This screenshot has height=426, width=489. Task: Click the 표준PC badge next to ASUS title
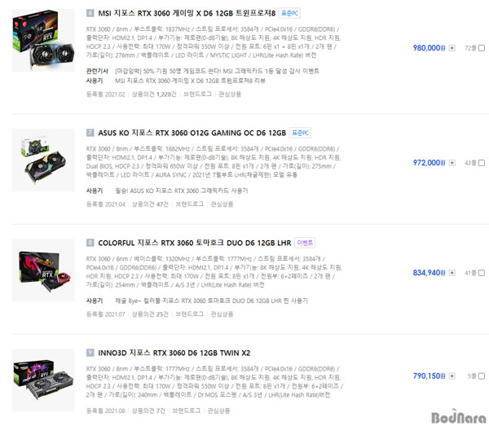(300, 133)
